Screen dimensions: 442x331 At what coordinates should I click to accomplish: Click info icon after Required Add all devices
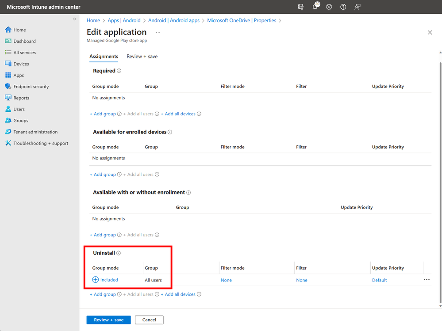(x=199, y=114)
